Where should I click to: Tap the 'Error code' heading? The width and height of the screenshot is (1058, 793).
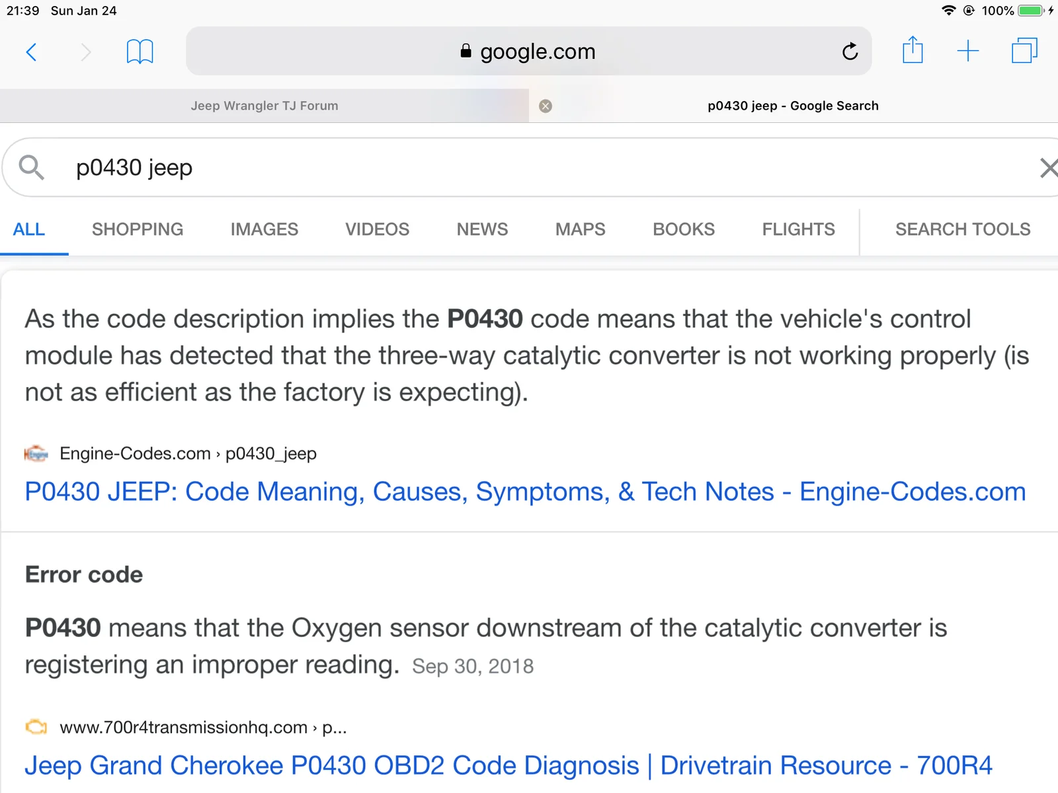point(84,574)
